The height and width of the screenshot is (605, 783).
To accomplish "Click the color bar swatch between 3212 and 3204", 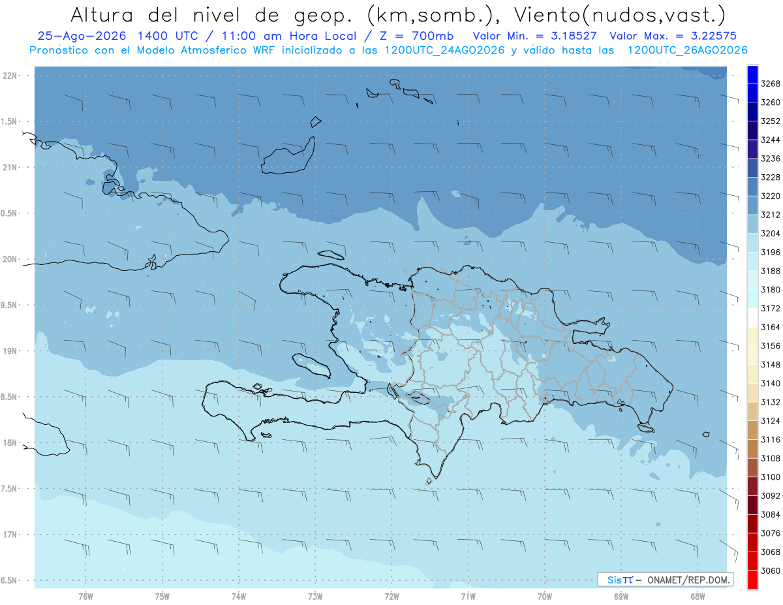I will (x=752, y=224).
